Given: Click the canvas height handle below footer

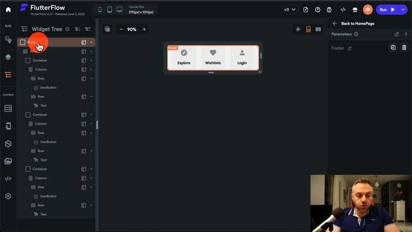Looking at the screenshot, I should [x=211, y=73].
